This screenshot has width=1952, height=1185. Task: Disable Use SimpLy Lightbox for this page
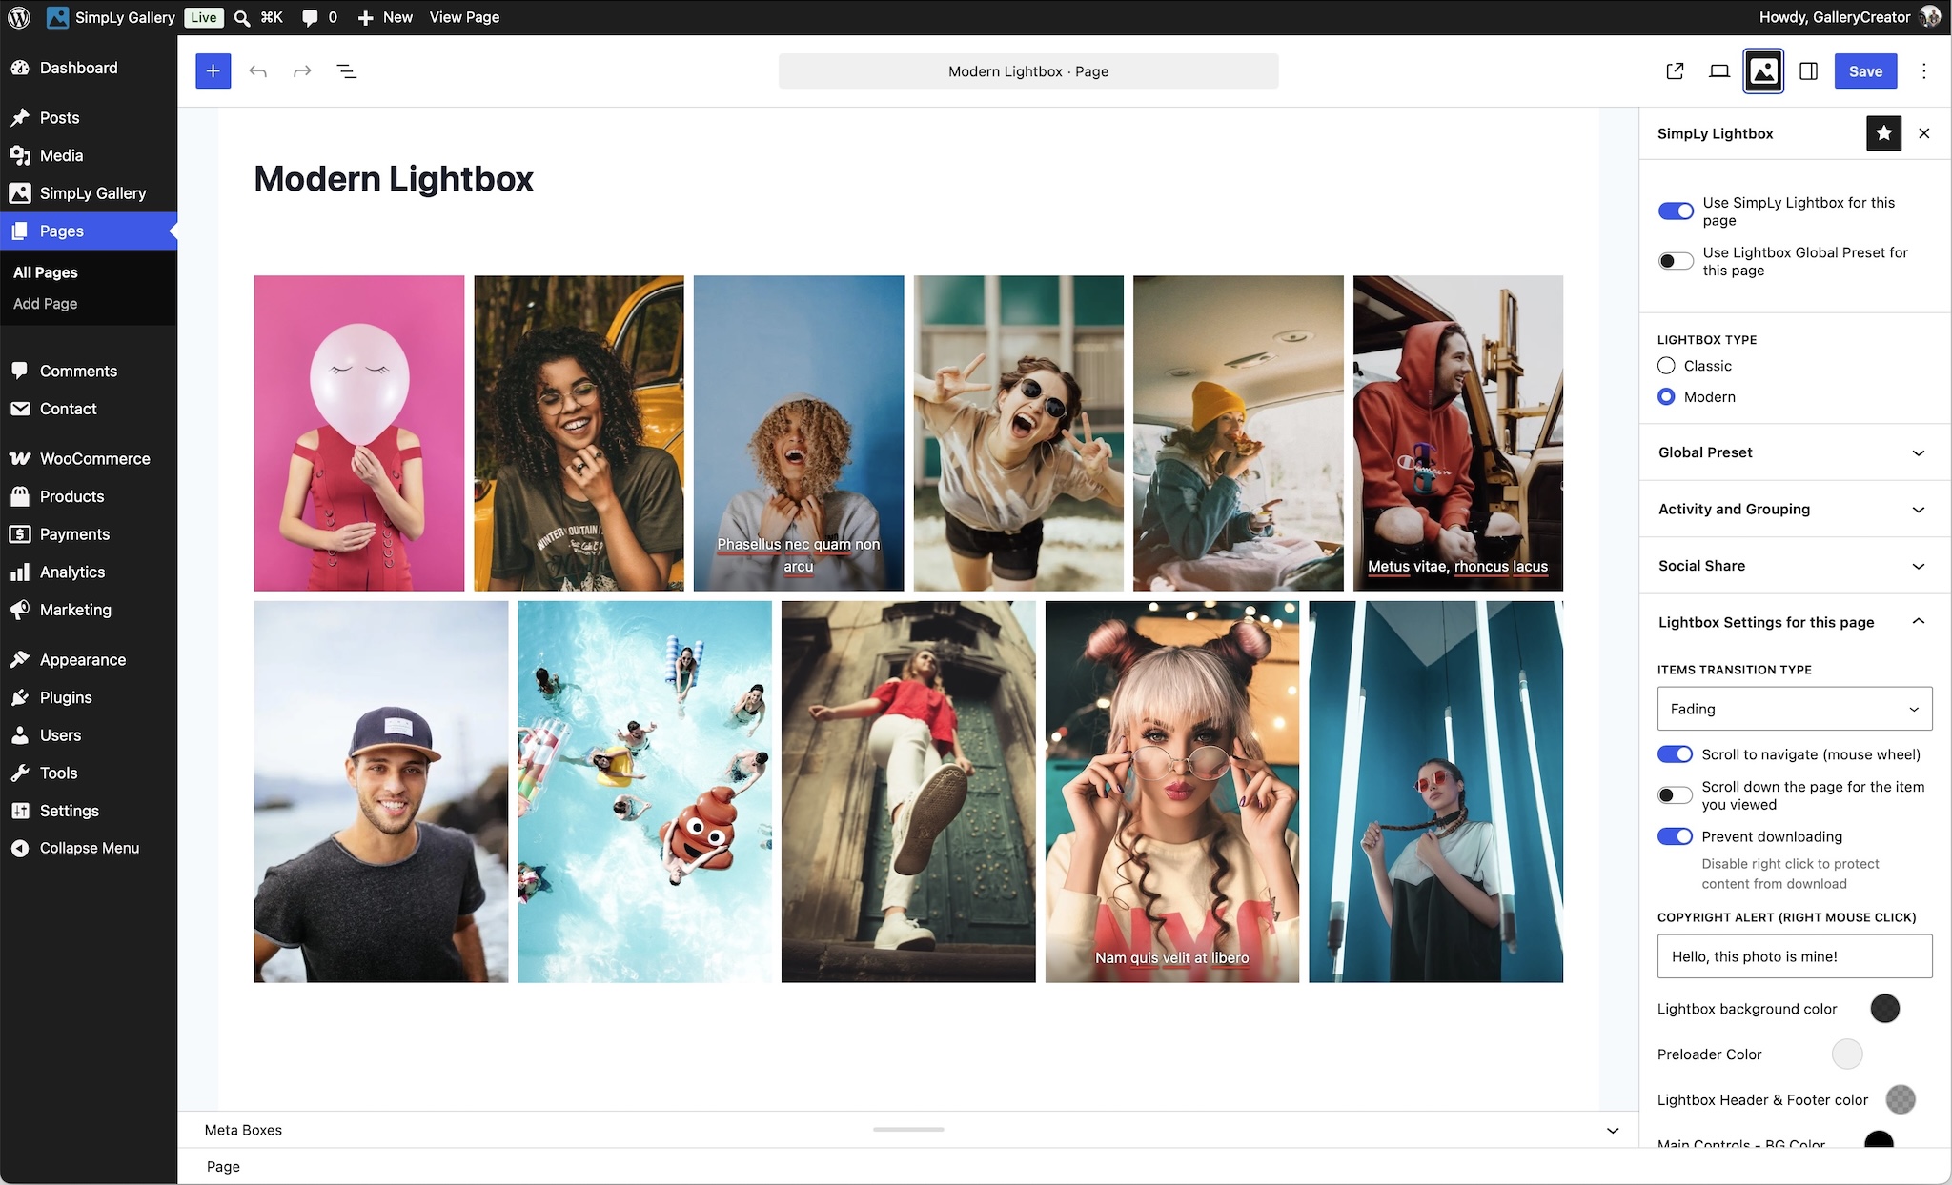1676,211
